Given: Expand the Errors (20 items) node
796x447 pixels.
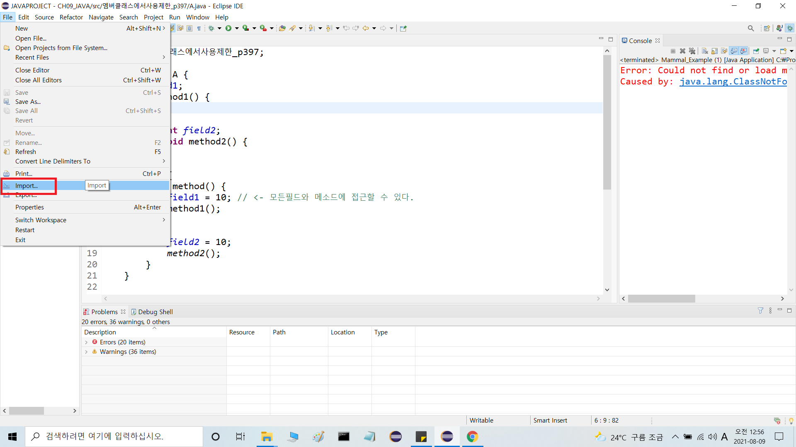Looking at the screenshot, I should coord(86,342).
